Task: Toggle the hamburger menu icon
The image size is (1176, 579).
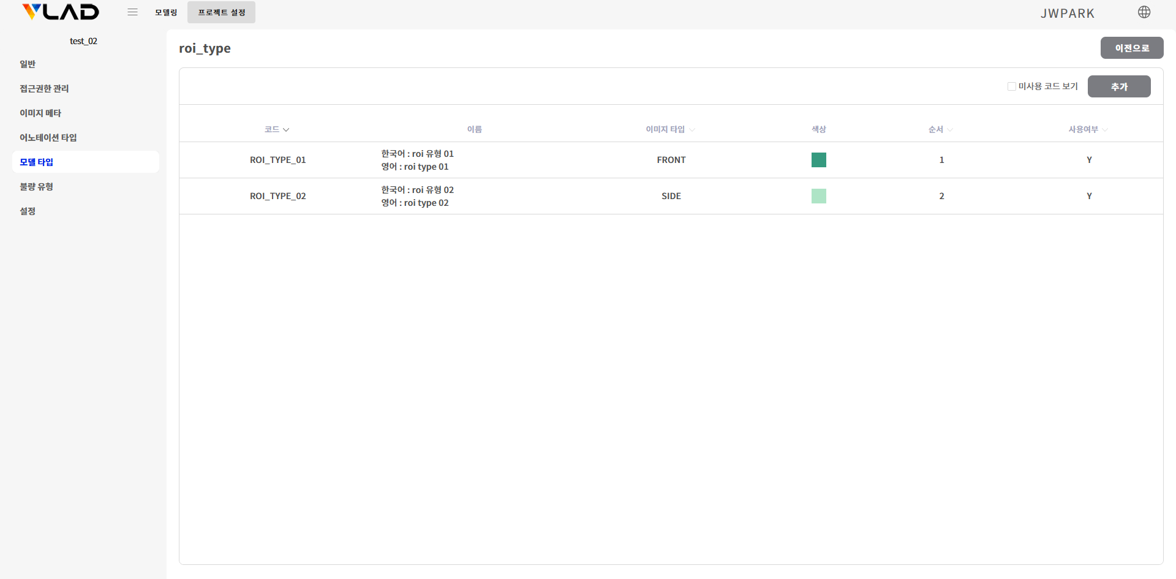Action: 132,12
